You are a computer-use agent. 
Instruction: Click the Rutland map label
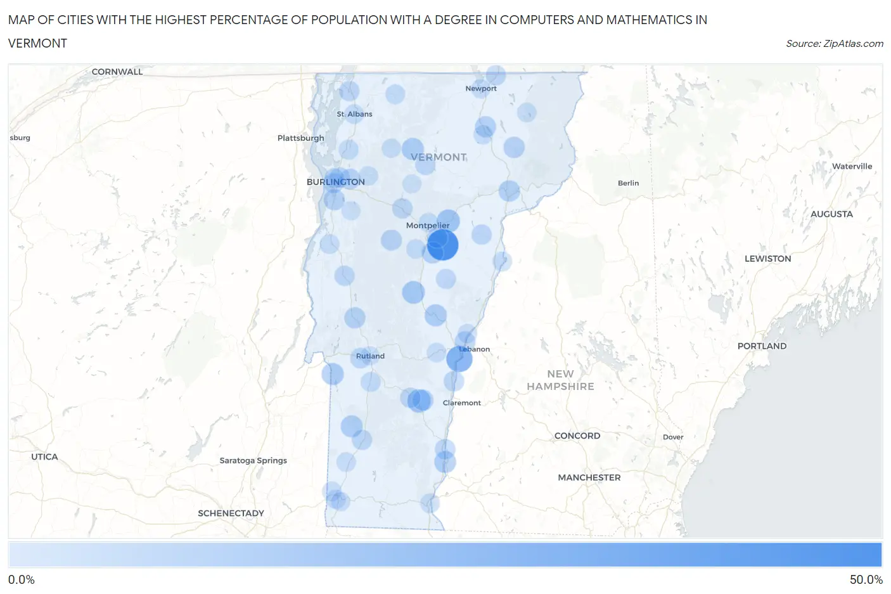coord(370,356)
